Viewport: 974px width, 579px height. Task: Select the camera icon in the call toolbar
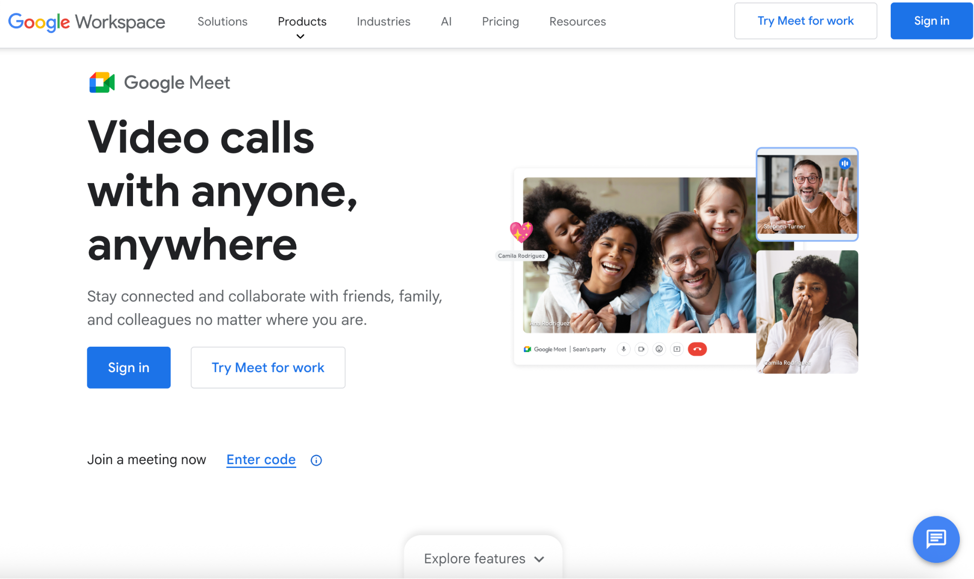[x=641, y=349]
